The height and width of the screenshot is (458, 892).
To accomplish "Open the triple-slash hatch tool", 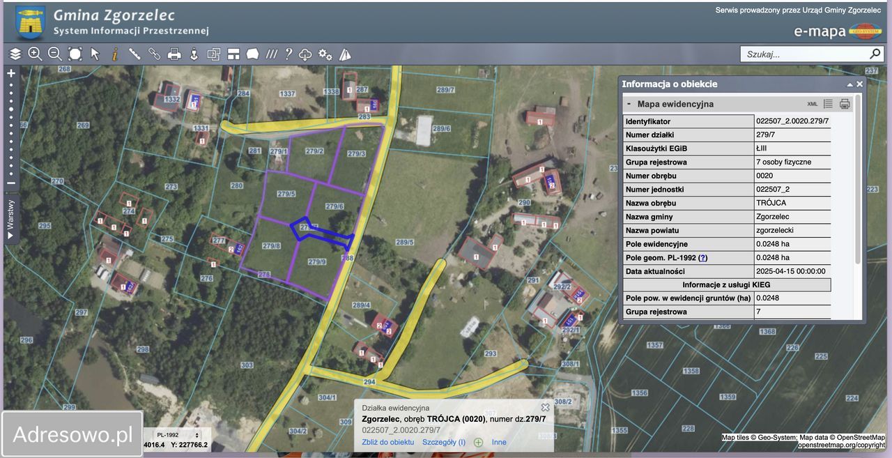I will point(272,54).
